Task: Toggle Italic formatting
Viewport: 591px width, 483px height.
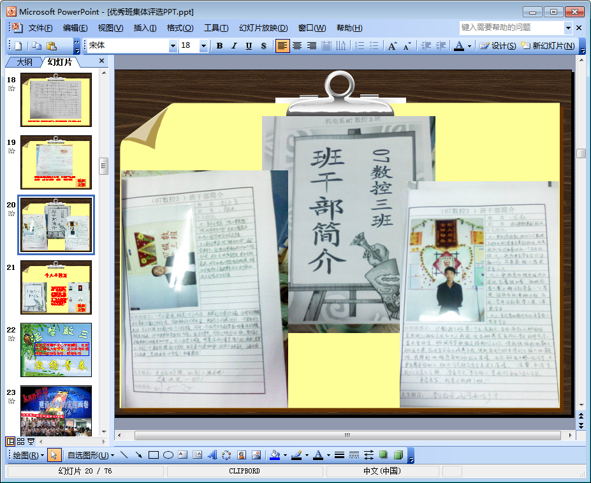Action: pyautogui.click(x=234, y=46)
